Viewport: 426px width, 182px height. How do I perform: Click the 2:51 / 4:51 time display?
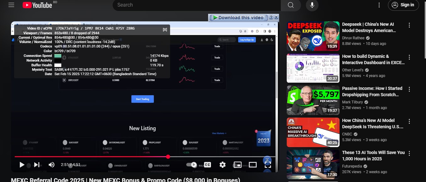pos(71,165)
